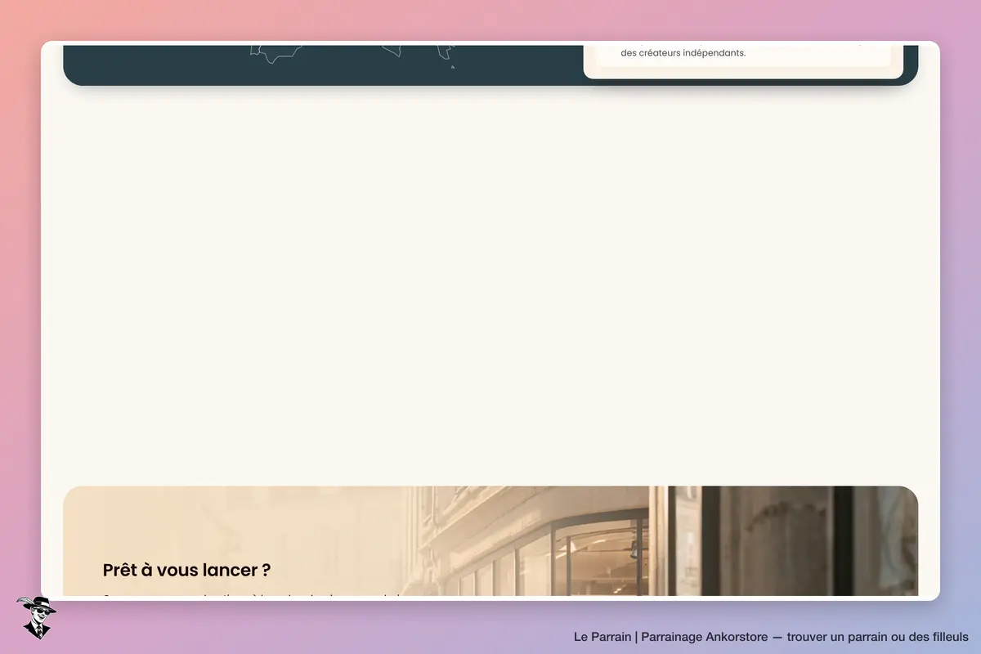Click the Le Parrain mafia-hat logo

[36, 617]
